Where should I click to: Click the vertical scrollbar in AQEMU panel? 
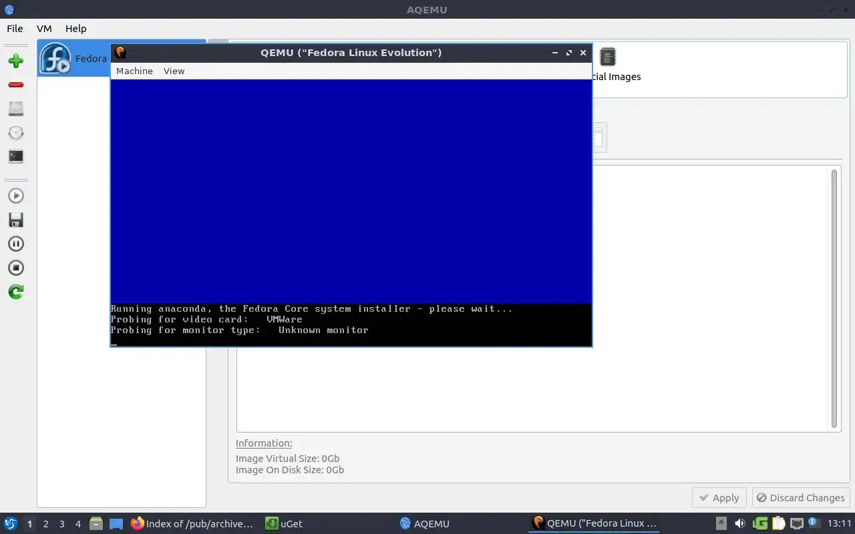point(834,298)
